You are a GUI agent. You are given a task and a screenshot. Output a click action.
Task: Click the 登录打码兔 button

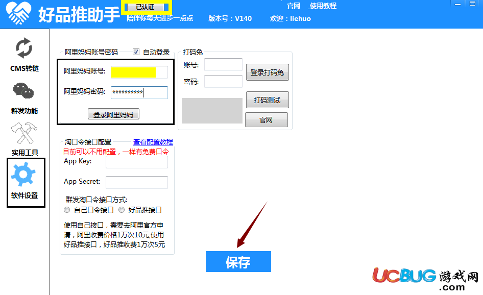coord(267,72)
